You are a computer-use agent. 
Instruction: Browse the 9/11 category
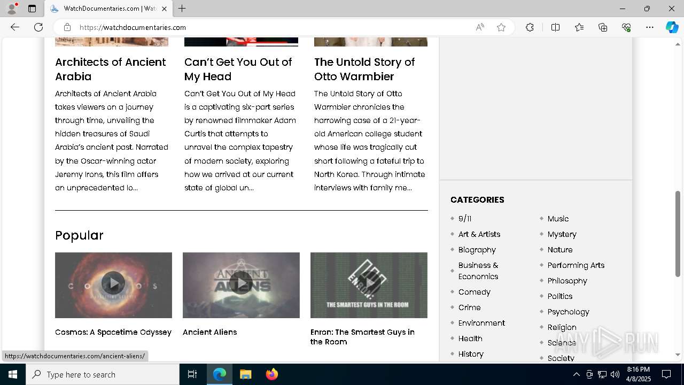click(x=465, y=219)
